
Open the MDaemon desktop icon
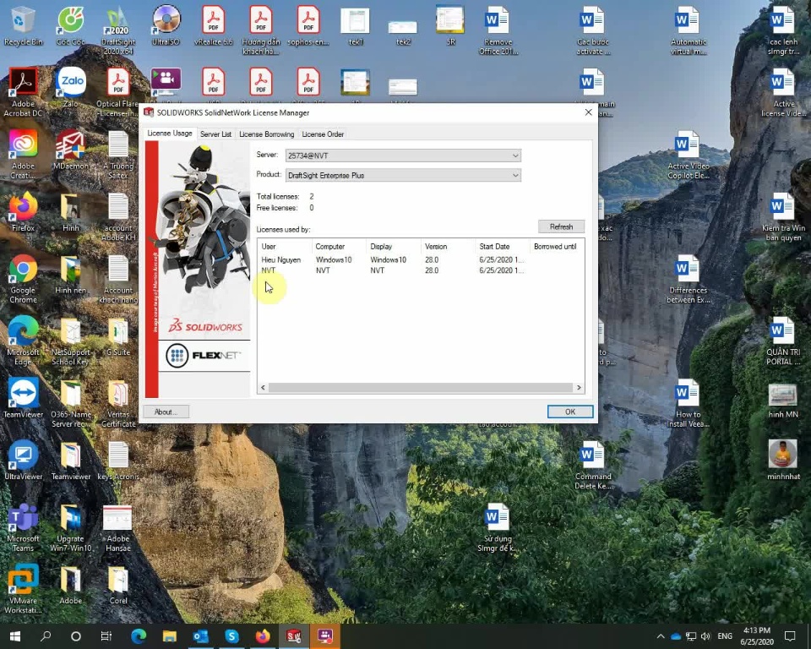coord(71,150)
